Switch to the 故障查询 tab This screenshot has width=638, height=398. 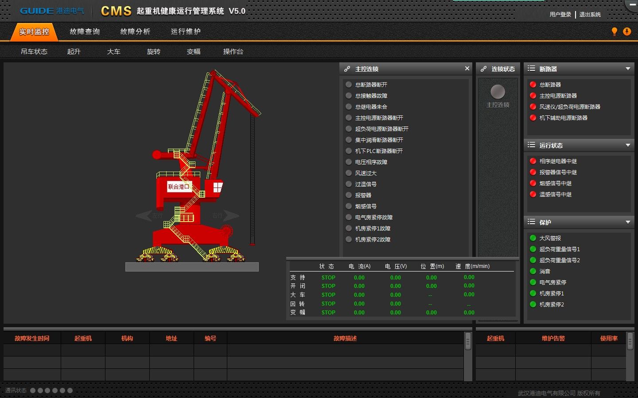(x=85, y=32)
